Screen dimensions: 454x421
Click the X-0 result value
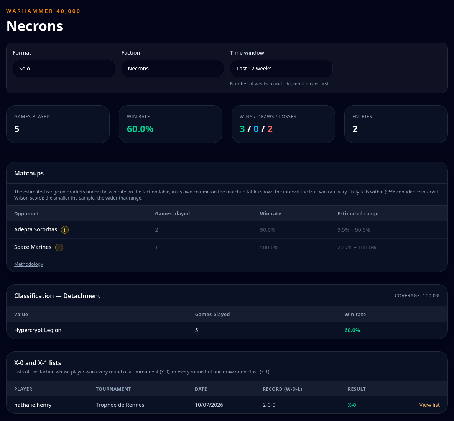(352, 405)
